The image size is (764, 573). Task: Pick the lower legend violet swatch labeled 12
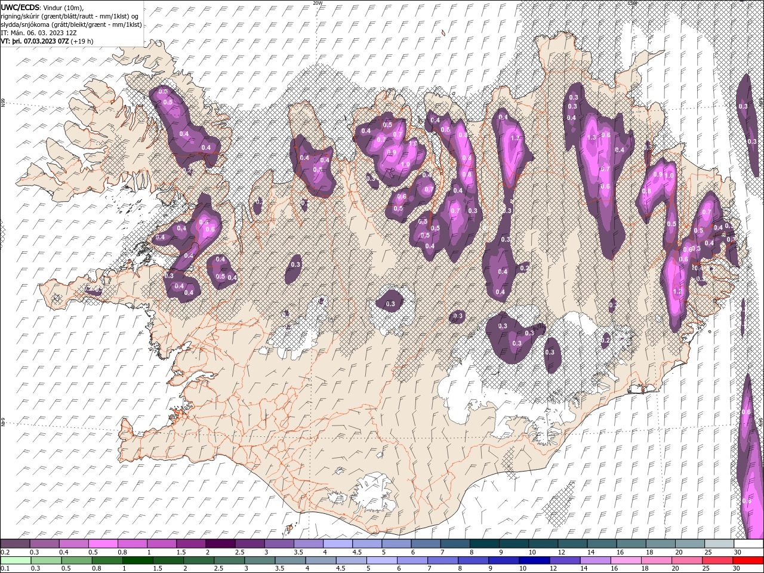564,560
